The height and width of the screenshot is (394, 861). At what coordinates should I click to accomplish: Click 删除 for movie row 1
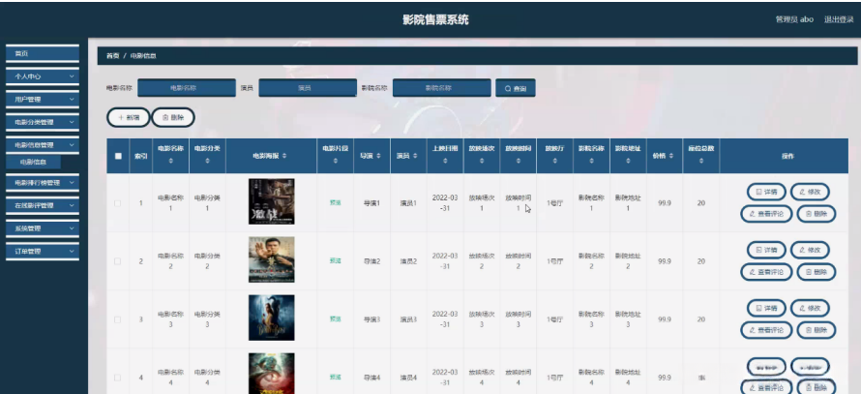click(816, 214)
